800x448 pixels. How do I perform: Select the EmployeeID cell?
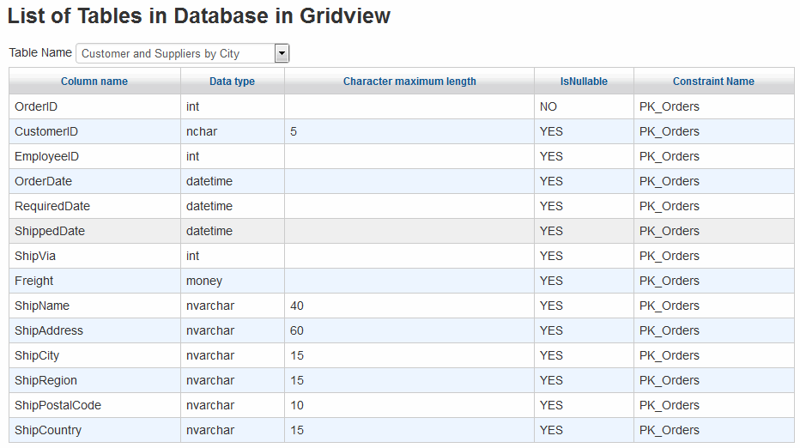coord(95,157)
